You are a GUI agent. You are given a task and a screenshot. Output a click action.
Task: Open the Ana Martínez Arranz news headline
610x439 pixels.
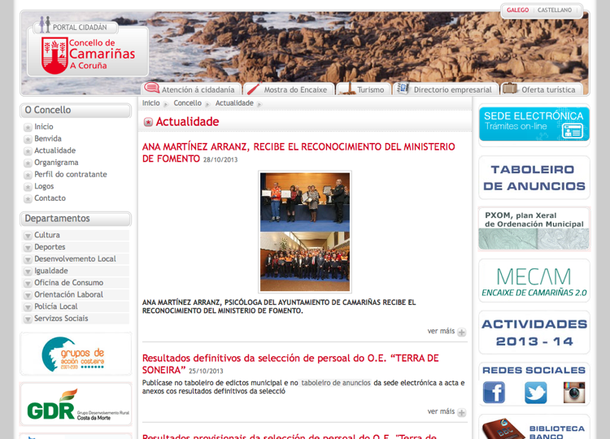(x=298, y=152)
